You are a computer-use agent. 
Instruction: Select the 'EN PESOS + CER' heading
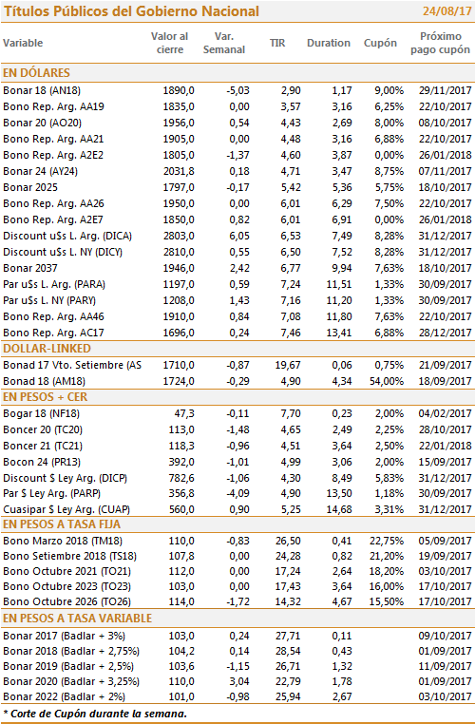pyautogui.click(x=46, y=397)
